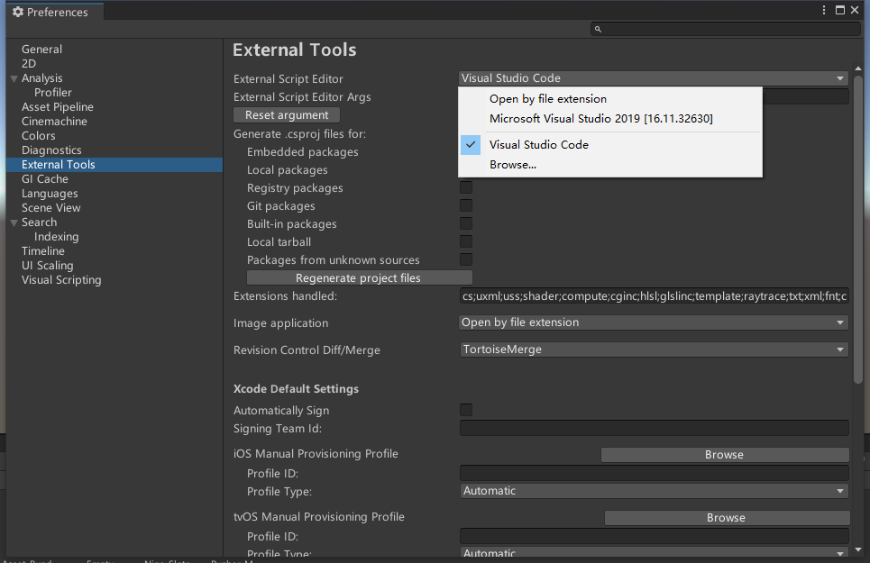Enable Automatically Sign checkbox
Screen dimensions: 870x563
[466, 410]
